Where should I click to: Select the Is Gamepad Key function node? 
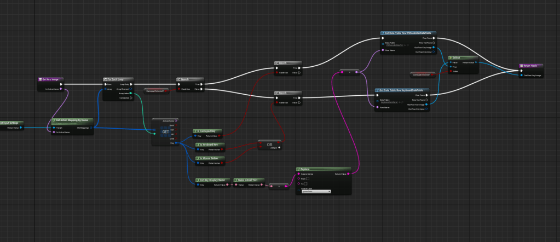pyautogui.click(x=209, y=131)
